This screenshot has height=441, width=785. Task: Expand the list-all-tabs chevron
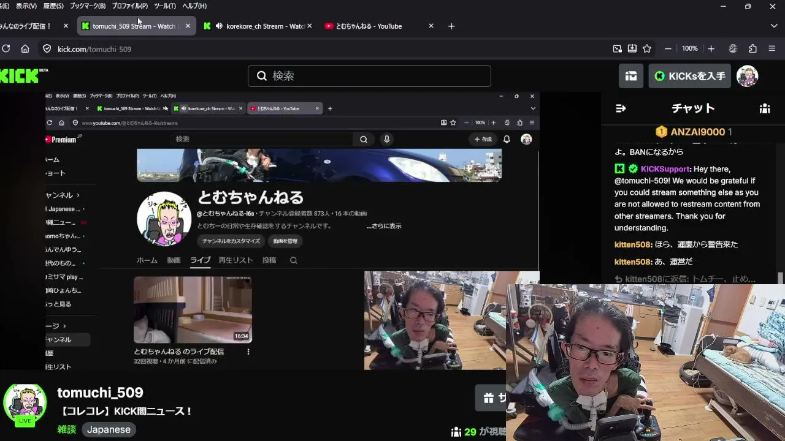(774, 26)
